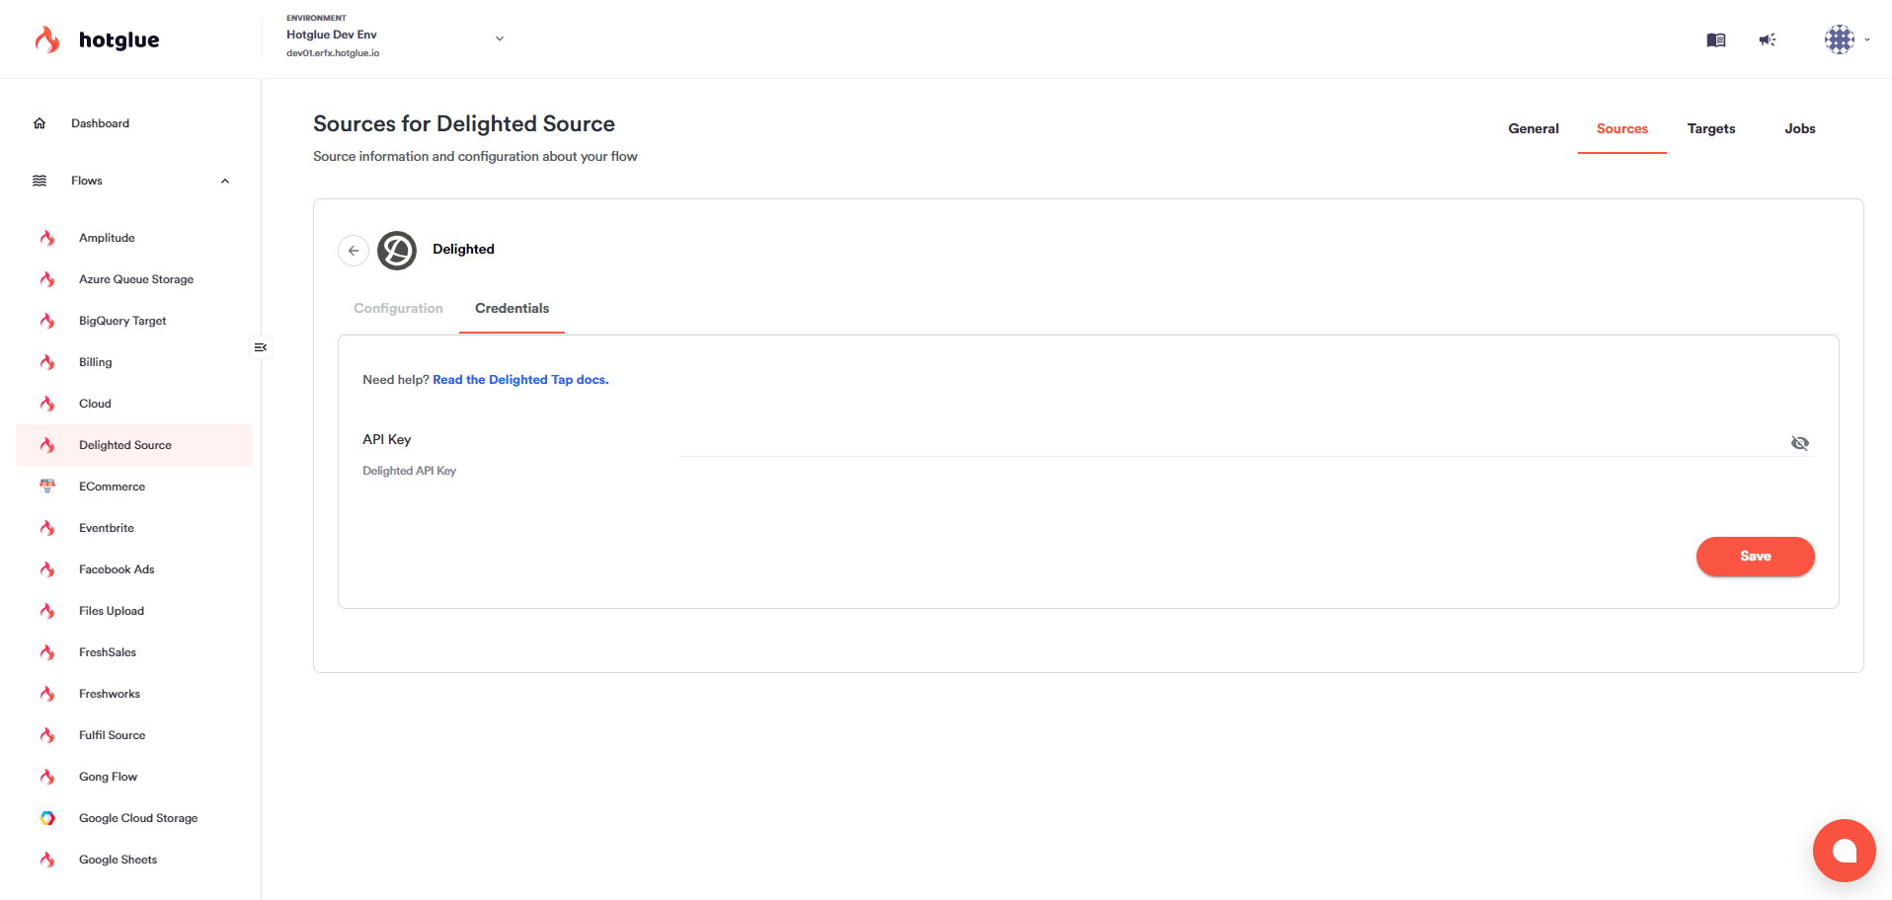Open the Eventbrite flow

click(x=134, y=528)
